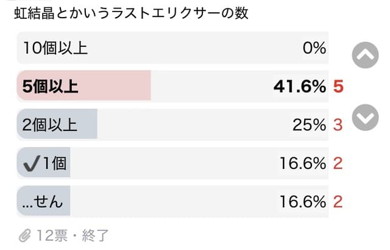
Task: Click the 41.6% result percentage
Action: pos(299,86)
